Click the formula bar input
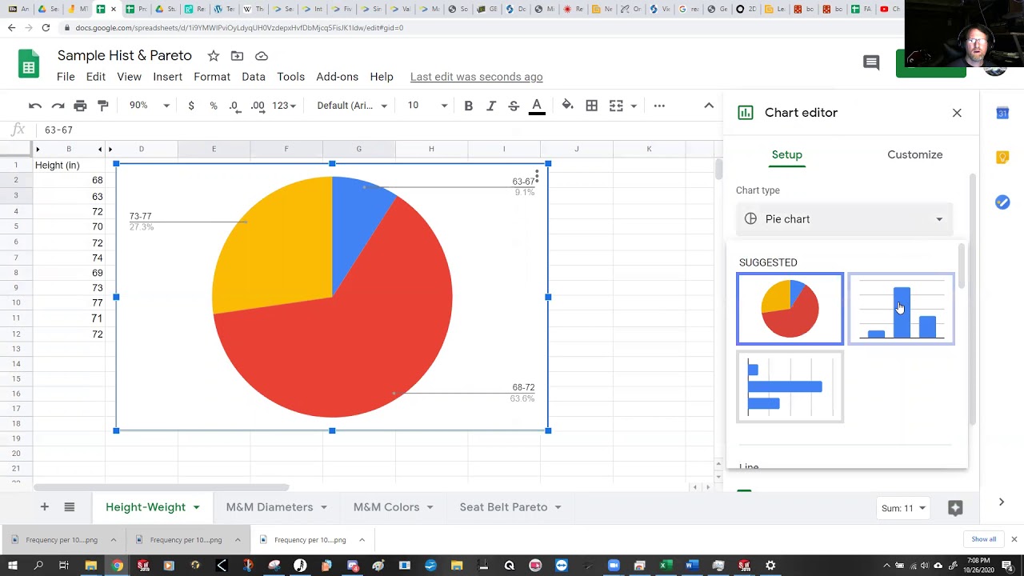 376,130
